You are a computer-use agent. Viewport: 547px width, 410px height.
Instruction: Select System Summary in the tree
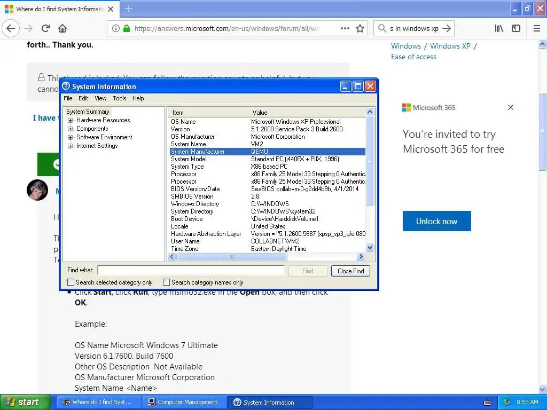(x=88, y=112)
